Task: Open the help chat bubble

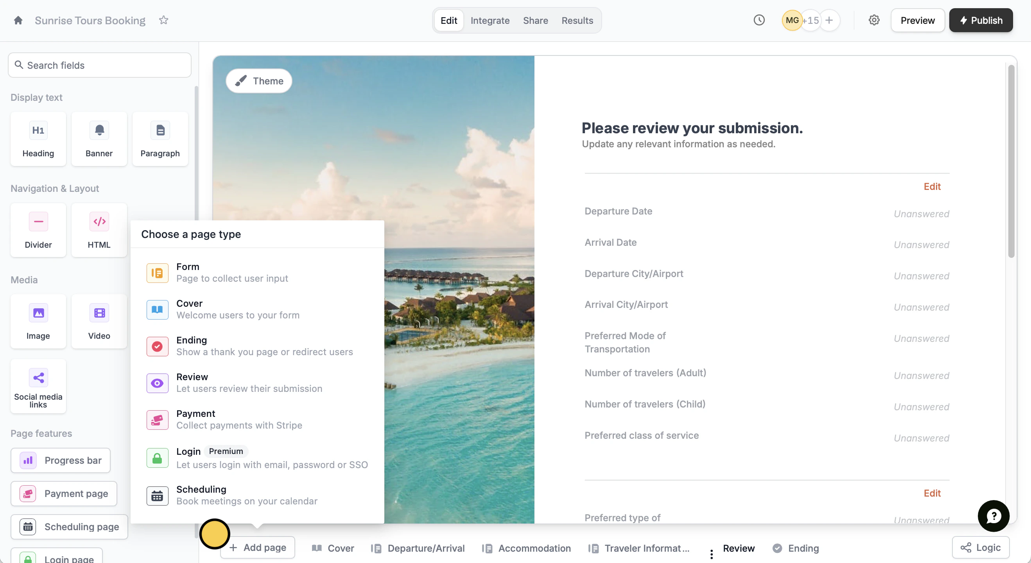Action: [993, 516]
